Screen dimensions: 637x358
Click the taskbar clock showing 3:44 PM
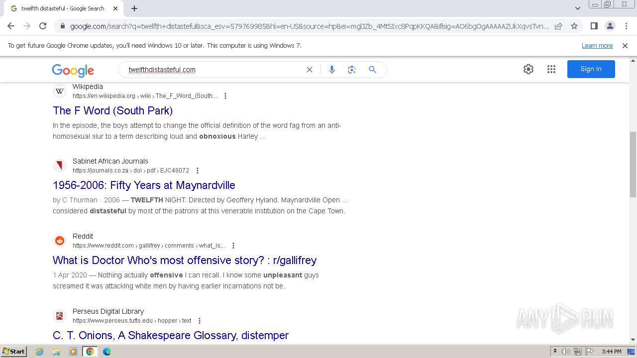[611, 352]
